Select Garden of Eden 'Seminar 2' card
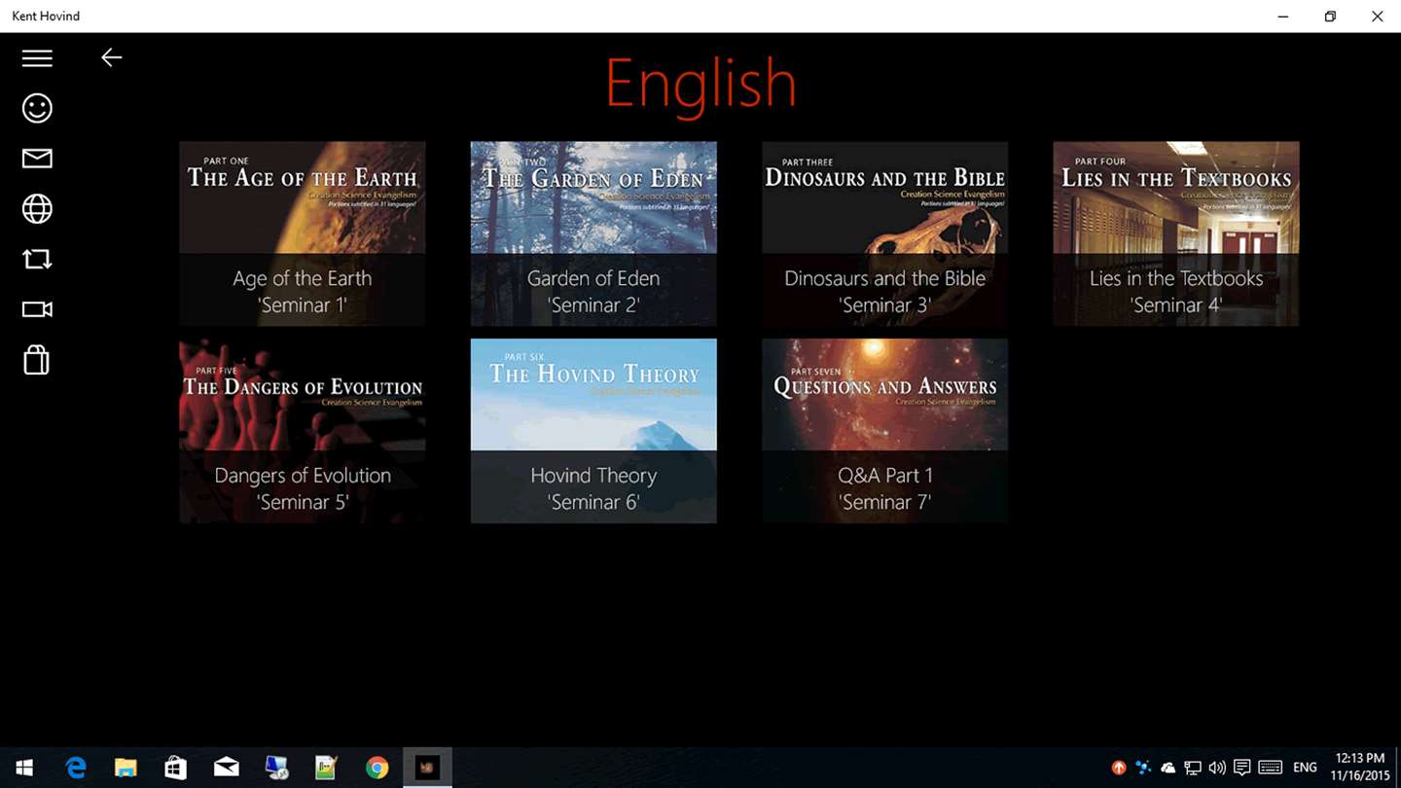The width and height of the screenshot is (1401, 788). point(593,233)
